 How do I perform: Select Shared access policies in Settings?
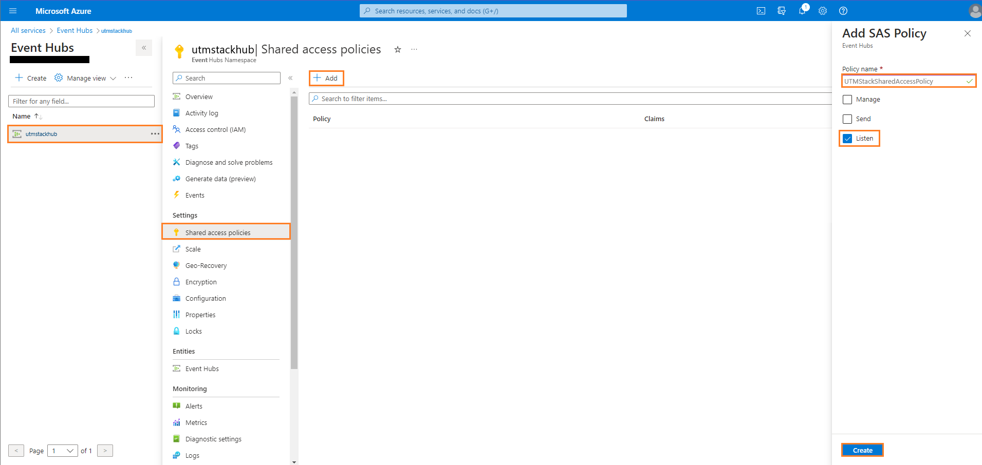coord(226,232)
